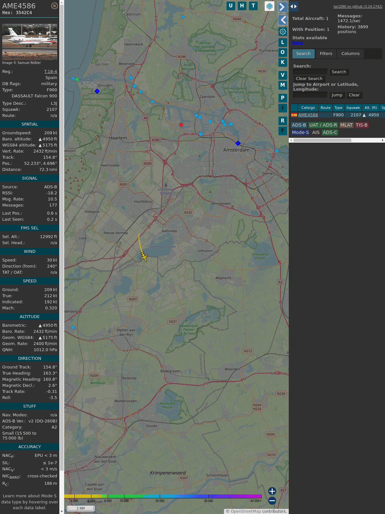Toggle the I map button
Image resolution: width=385 pixels, height=514 pixels.
283,108
